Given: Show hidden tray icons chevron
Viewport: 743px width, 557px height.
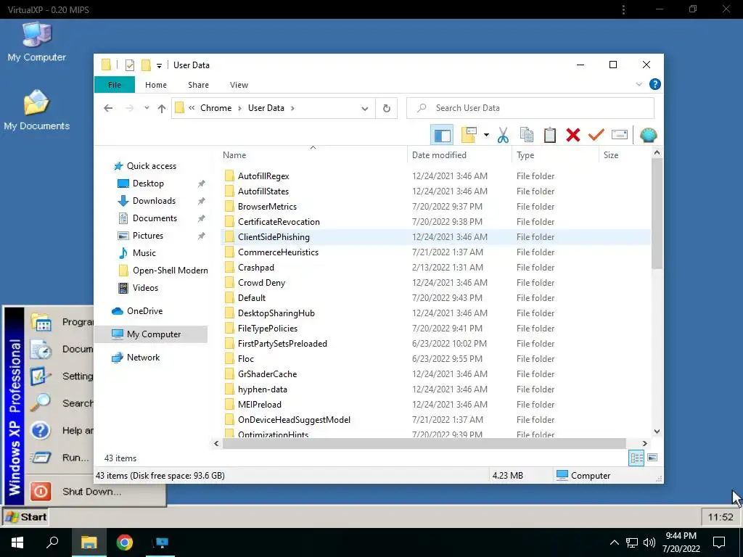Looking at the screenshot, I should [x=614, y=542].
